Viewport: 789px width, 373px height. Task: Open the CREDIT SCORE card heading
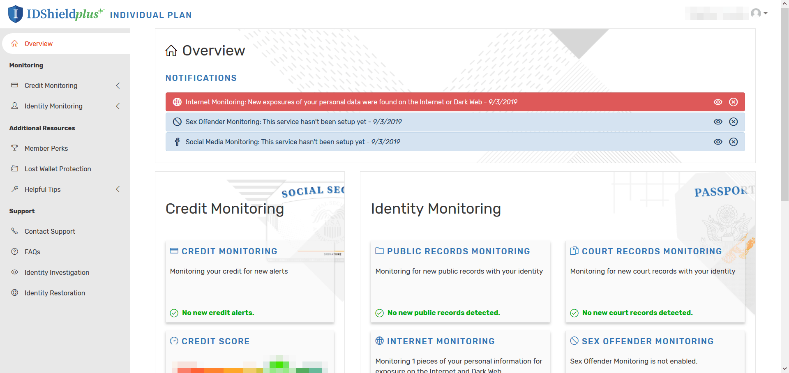[x=216, y=341]
